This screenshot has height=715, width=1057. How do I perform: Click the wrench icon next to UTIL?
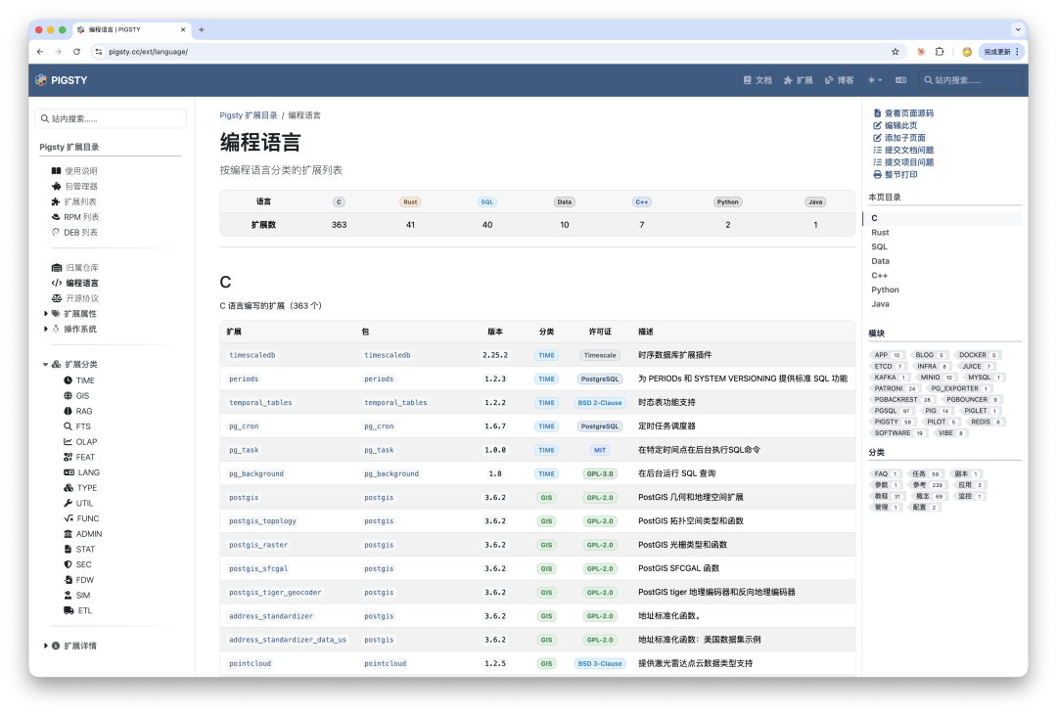click(69, 504)
